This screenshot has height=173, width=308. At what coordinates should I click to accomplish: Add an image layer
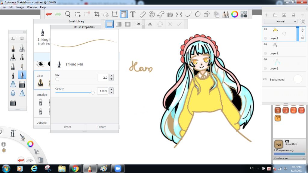tap(284, 15)
